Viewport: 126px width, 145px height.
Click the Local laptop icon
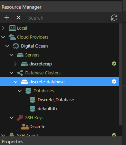point(12,28)
